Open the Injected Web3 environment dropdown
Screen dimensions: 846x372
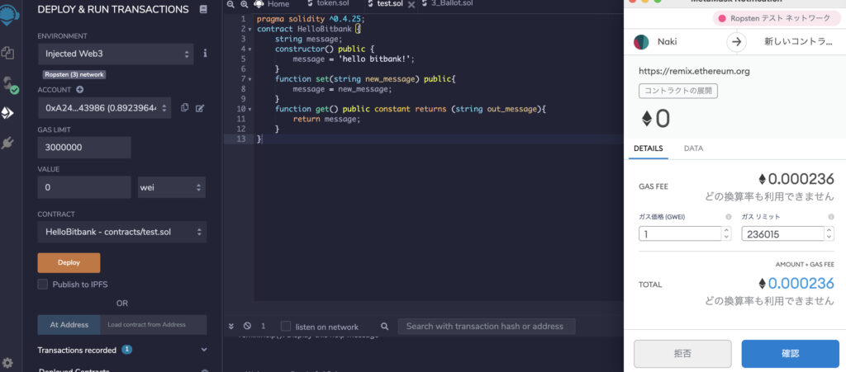click(116, 54)
